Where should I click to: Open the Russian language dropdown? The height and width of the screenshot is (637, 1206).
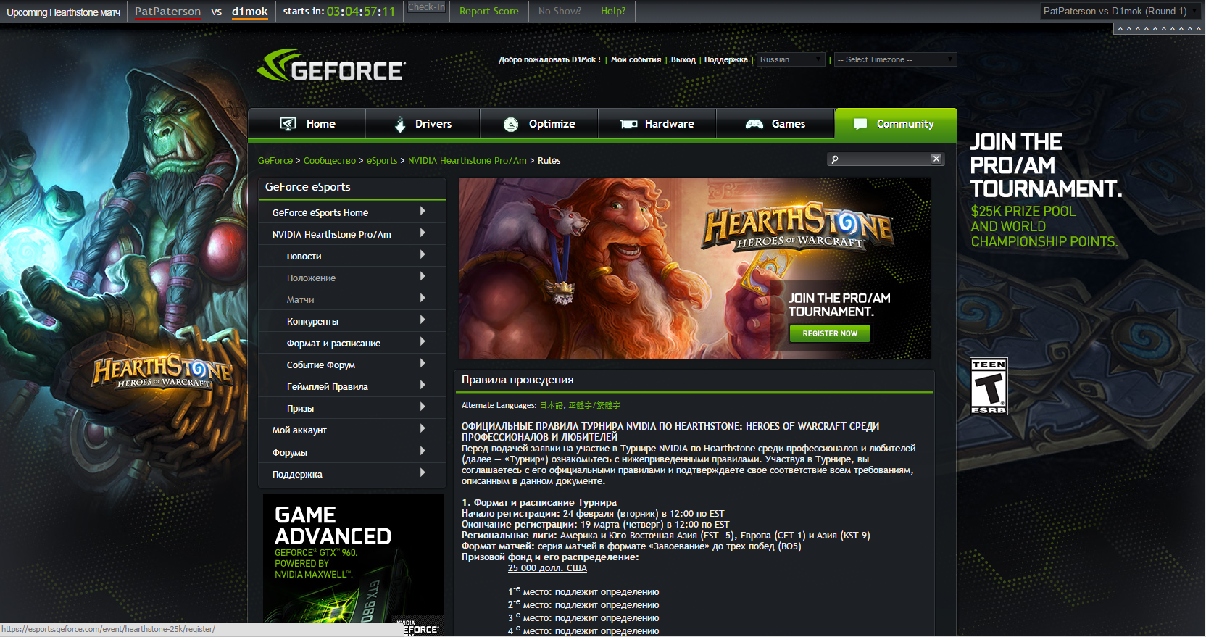tap(791, 59)
